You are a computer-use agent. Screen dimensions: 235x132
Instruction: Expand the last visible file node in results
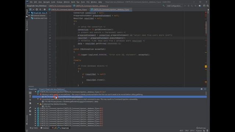(36, 125)
